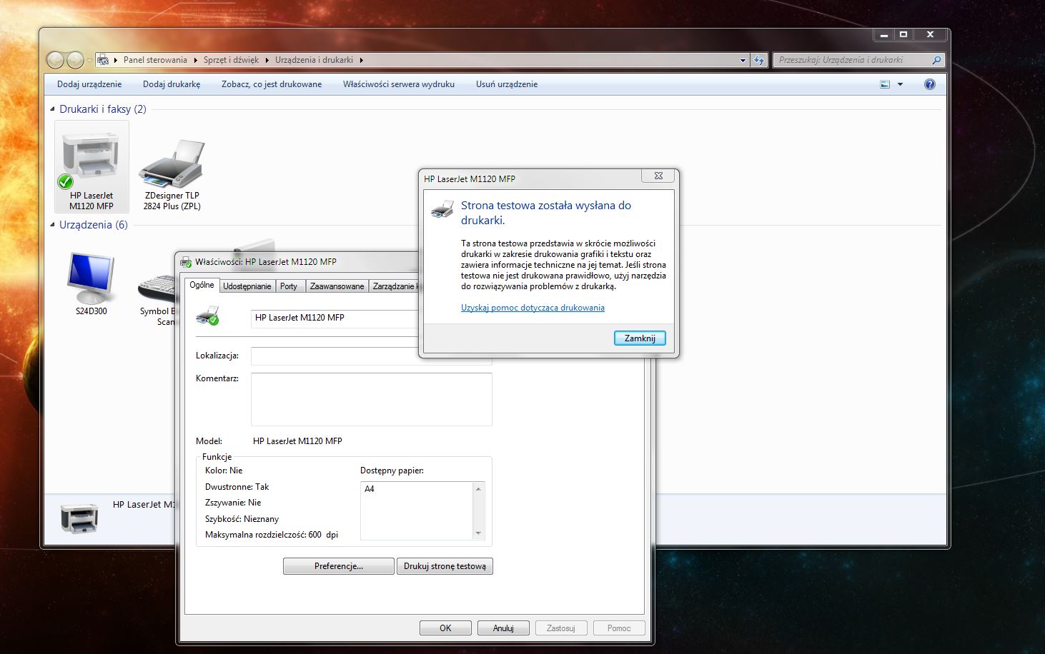
Task: Open the help question mark icon
Action: (x=930, y=84)
